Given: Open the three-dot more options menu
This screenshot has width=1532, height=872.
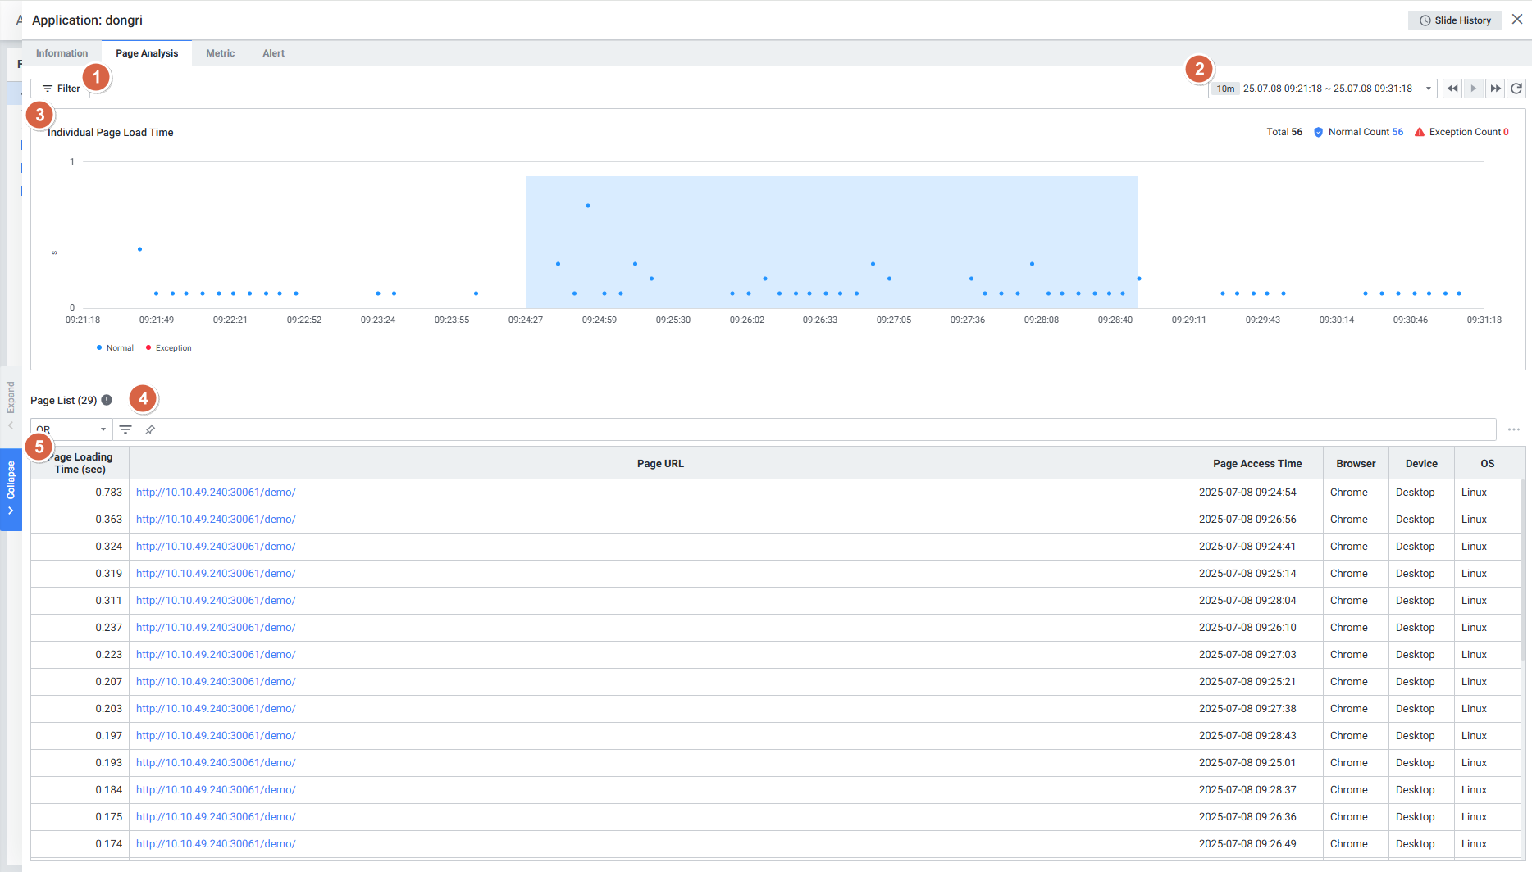Looking at the screenshot, I should tap(1513, 429).
